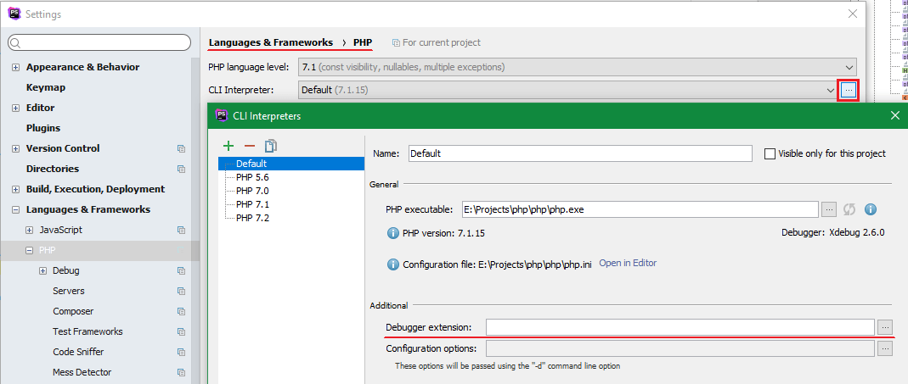Open the CLI Interpreter dropdown

(830, 90)
